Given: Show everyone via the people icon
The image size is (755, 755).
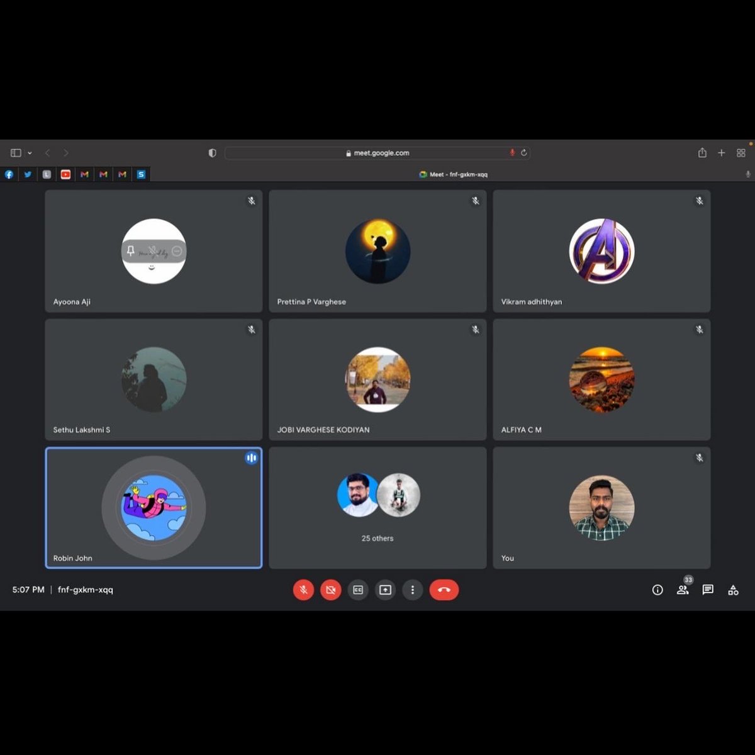Looking at the screenshot, I should point(682,590).
